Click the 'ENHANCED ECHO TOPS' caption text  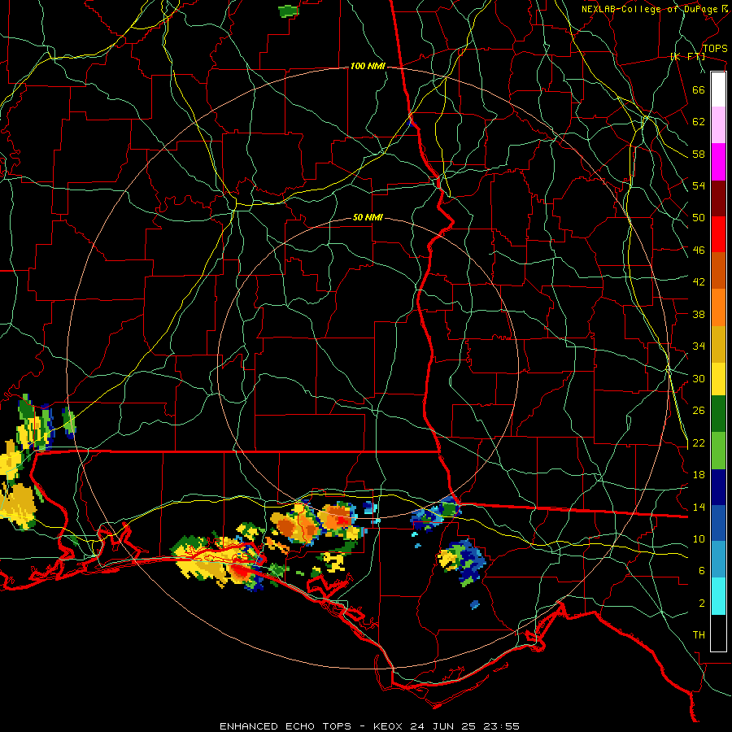point(285,726)
